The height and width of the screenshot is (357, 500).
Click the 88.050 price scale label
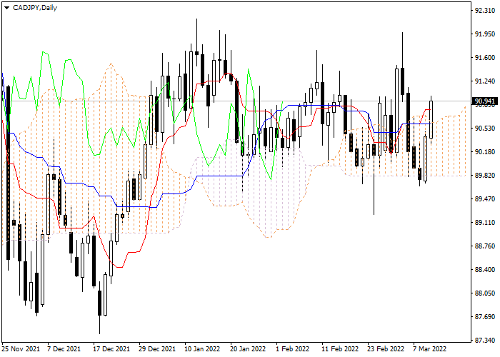485,293
